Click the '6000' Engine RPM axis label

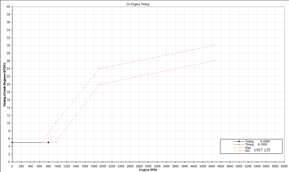point(284,166)
